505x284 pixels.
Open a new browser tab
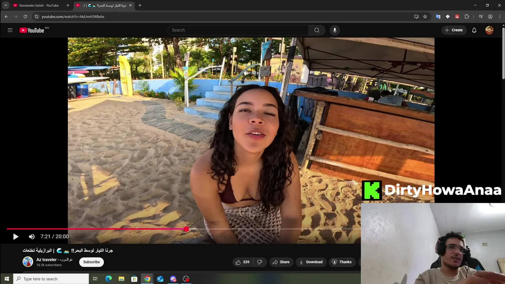click(140, 6)
